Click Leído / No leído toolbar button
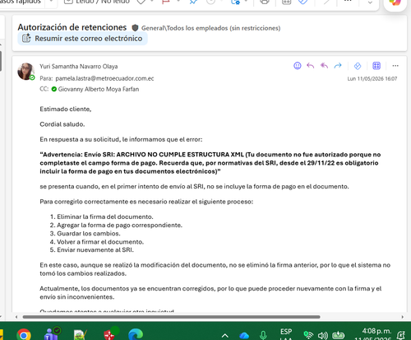Screen dimensions: 411x340 click(97, 2)
